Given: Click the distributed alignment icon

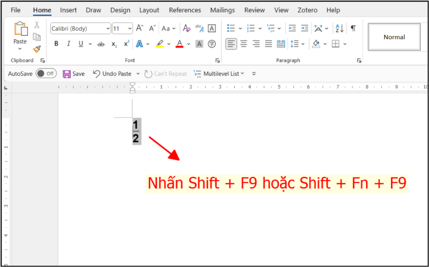Looking at the screenshot, I should [281, 44].
